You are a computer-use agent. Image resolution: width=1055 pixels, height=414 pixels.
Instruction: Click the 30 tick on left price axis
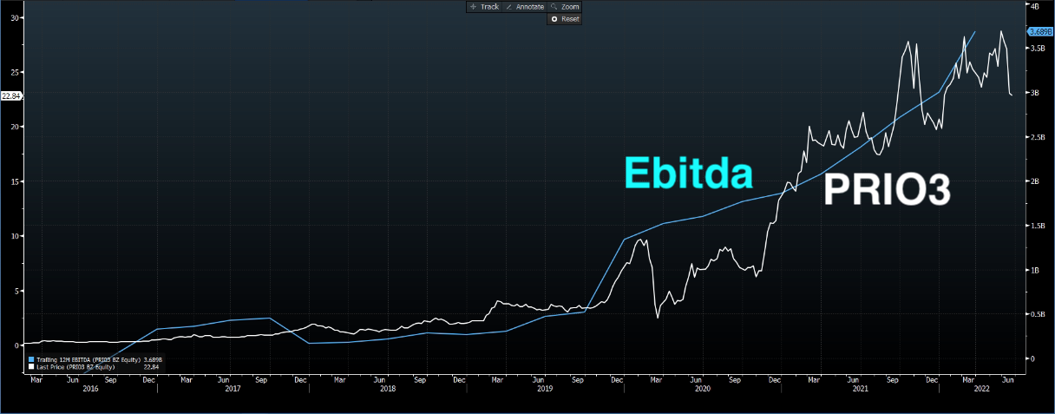point(15,17)
